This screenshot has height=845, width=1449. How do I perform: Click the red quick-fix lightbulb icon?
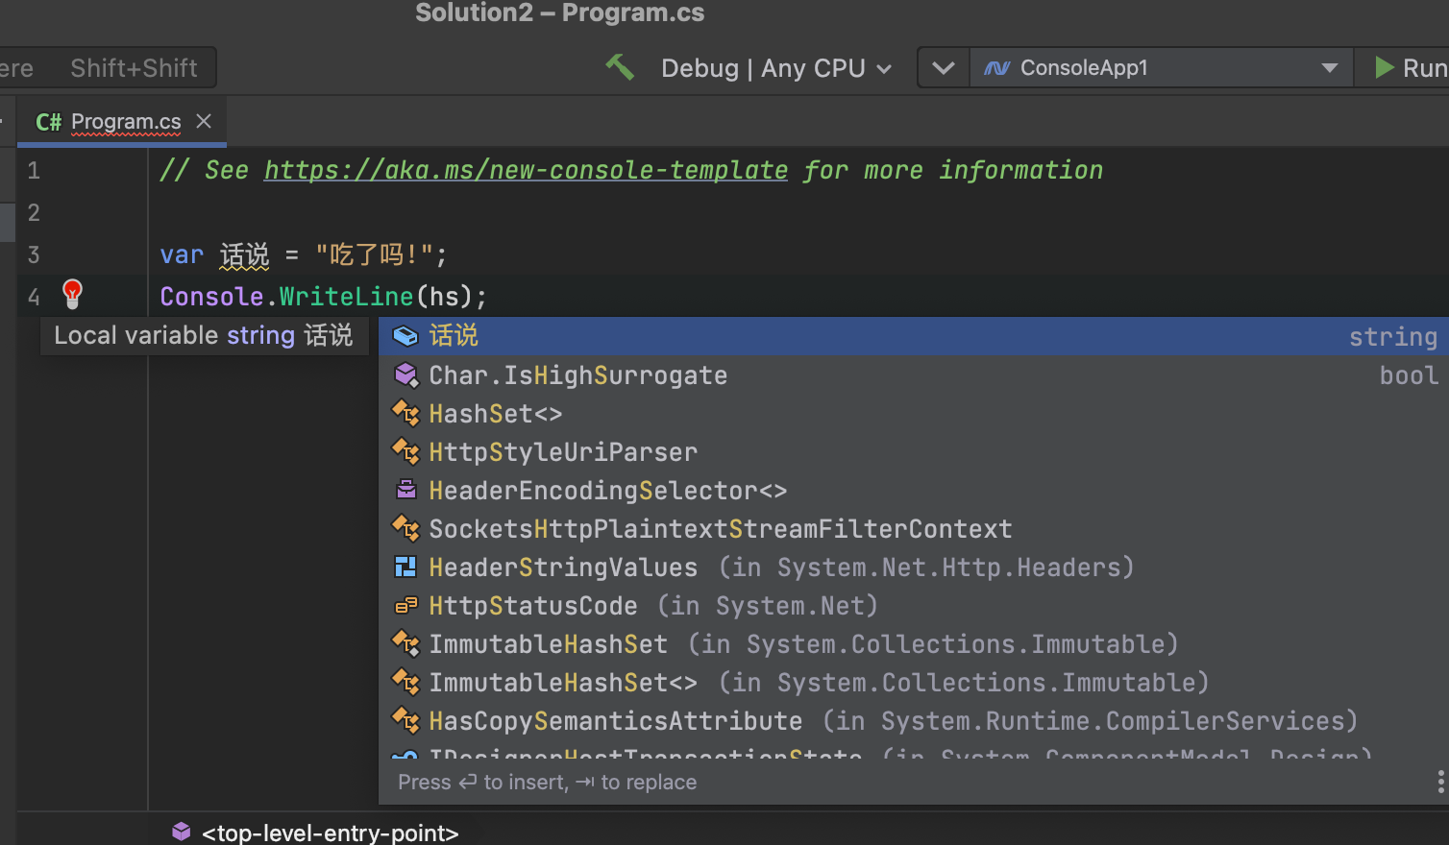[72, 294]
